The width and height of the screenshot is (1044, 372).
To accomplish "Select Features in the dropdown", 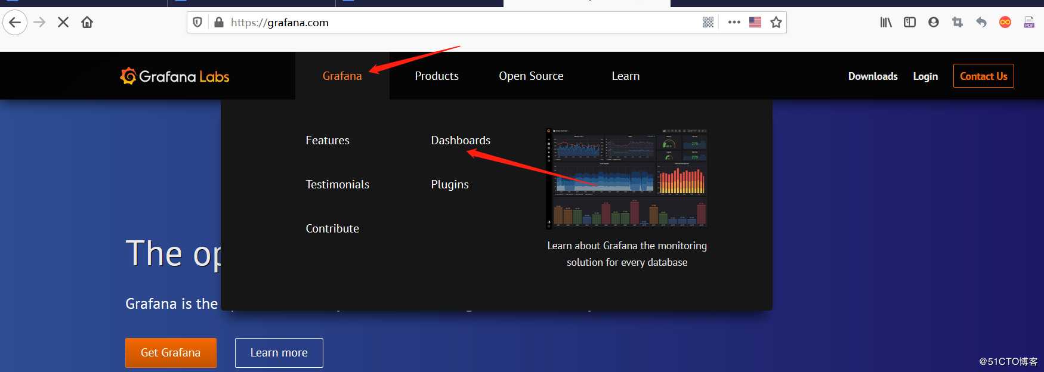I will (328, 141).
